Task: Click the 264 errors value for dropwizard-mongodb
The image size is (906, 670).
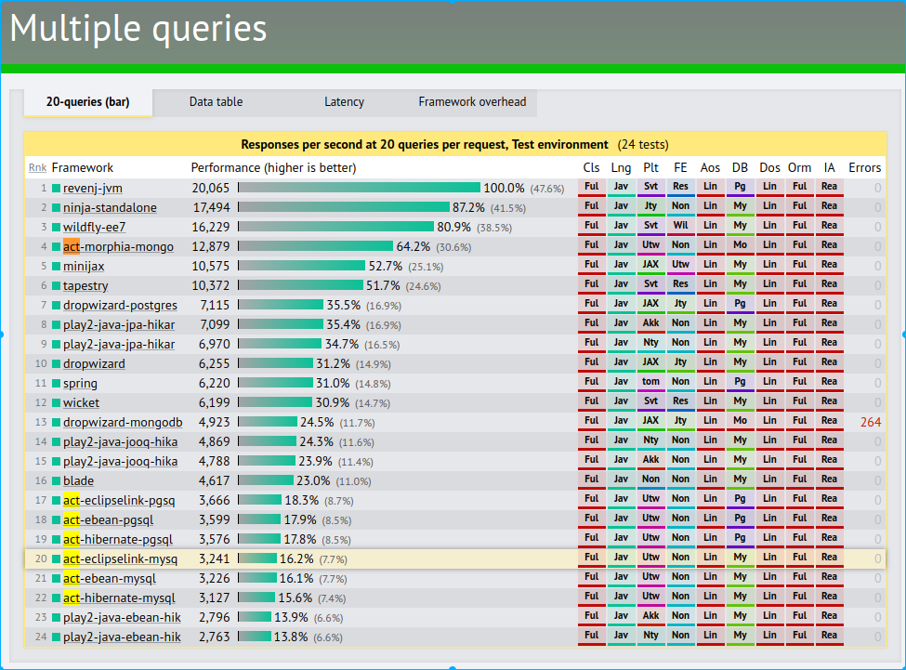Action: click(871, 423)
